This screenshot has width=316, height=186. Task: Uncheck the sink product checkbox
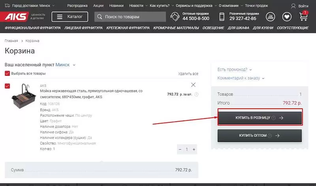tap(8, 86)
